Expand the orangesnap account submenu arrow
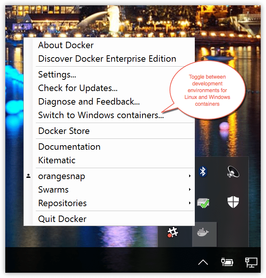Image resolution: width=266 pixels, height=278 pixels. 190,176
